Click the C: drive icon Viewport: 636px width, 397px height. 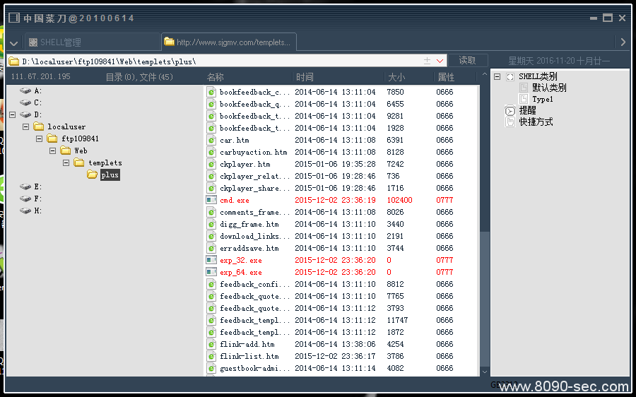(25, 102)
